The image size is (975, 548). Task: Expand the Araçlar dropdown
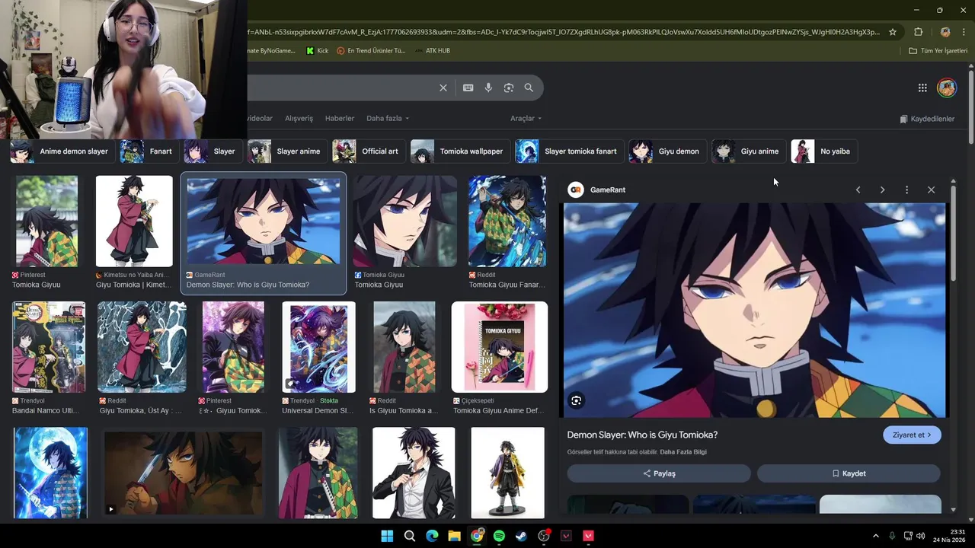click(526, 119)
